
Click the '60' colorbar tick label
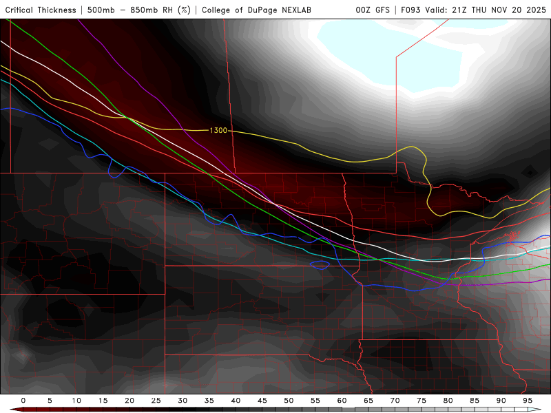[x=342, y=401]
